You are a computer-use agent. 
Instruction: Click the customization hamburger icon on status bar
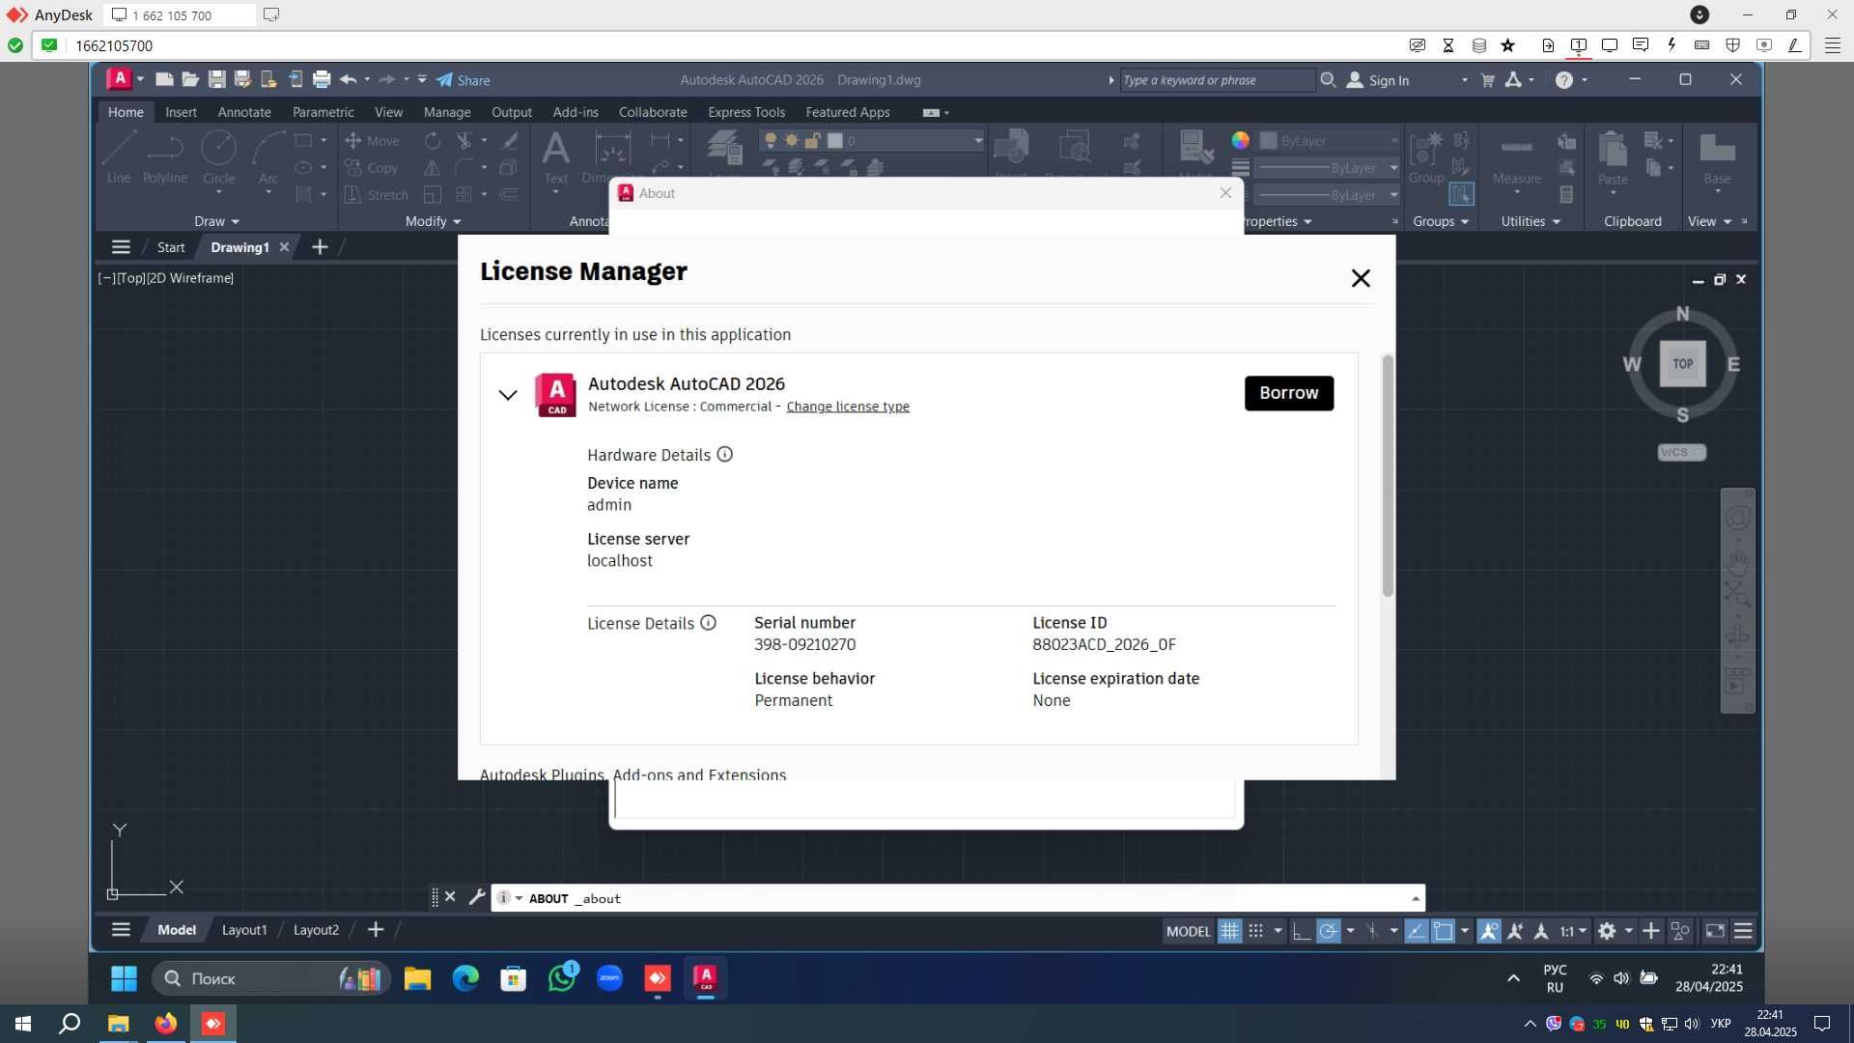(1743, 931)
